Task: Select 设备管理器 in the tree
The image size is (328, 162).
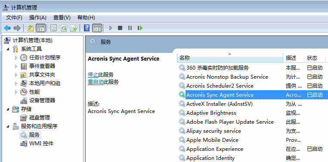Action: coord(42,101)
